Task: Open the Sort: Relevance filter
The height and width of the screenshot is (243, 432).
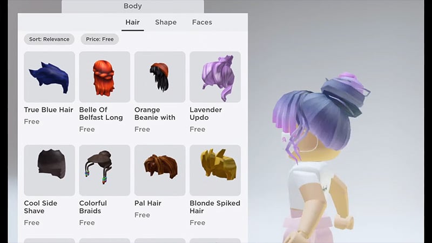Action: click(49, 39)
